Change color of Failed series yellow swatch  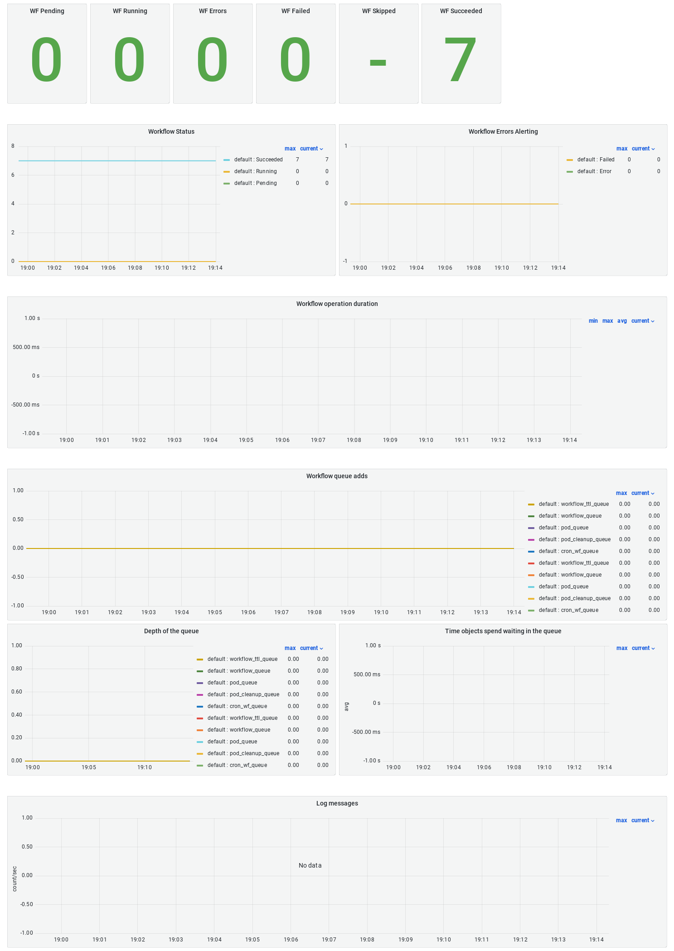point(570,160)
